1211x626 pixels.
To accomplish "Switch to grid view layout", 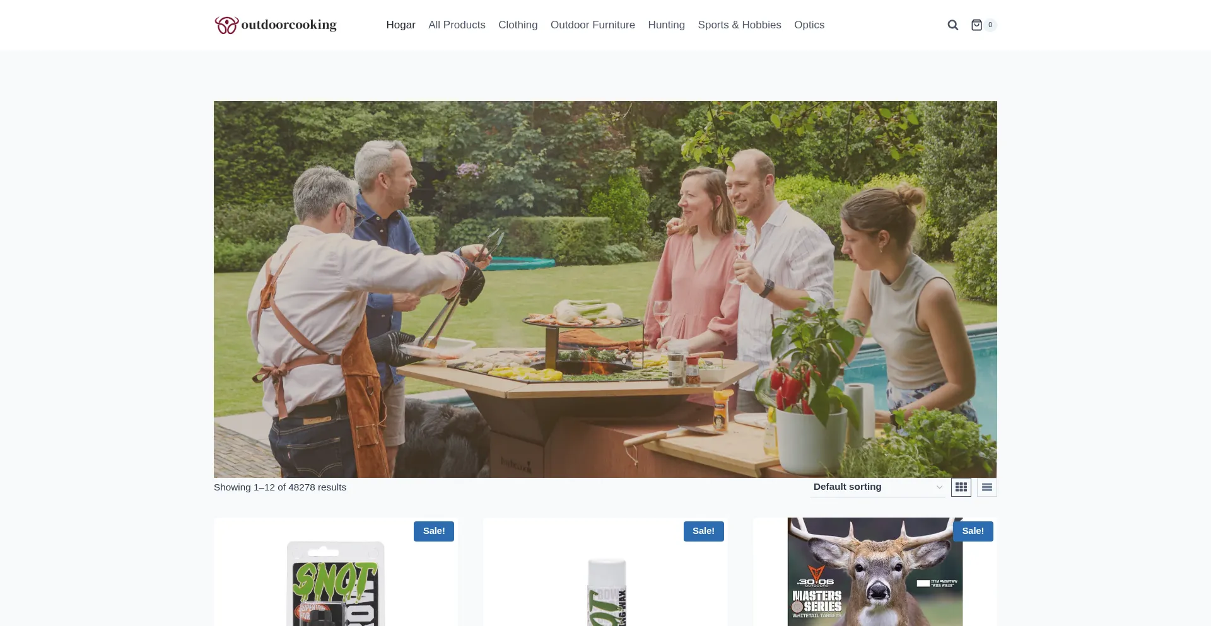I will (x=961, y=487).
